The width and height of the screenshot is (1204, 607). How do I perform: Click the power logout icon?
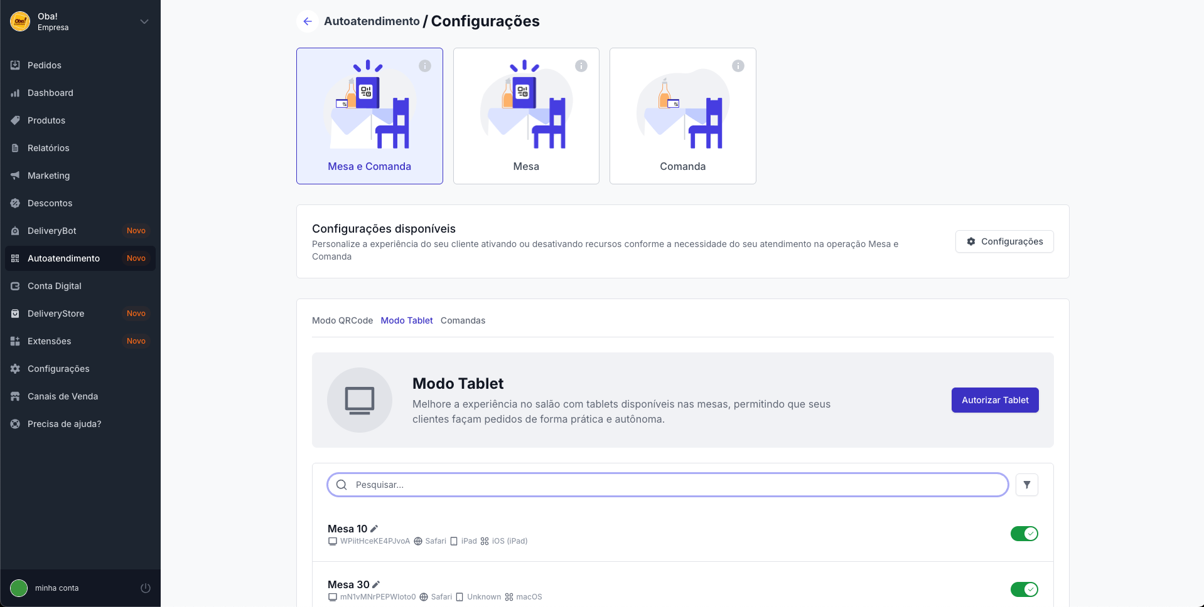[x=146, y=588]
